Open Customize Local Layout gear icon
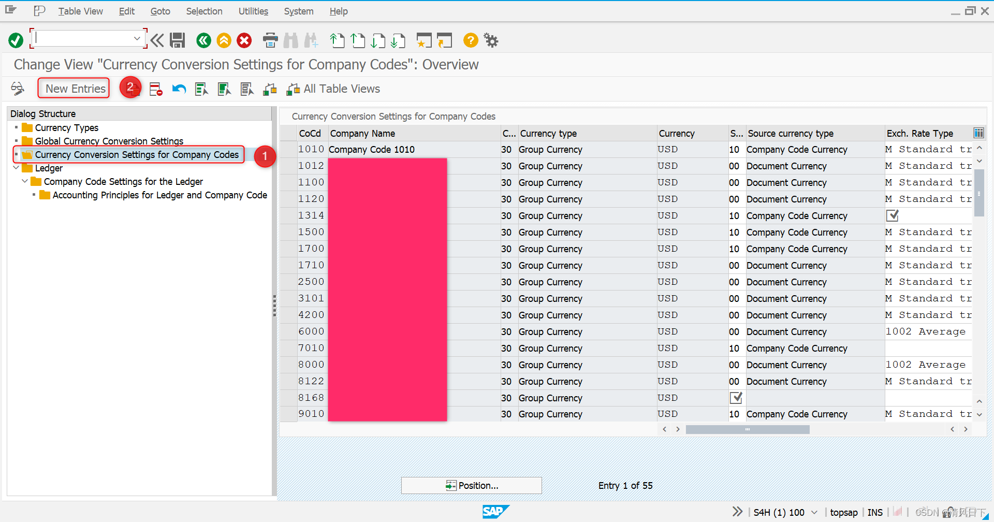The image size is (994, 522). [491, 40]
